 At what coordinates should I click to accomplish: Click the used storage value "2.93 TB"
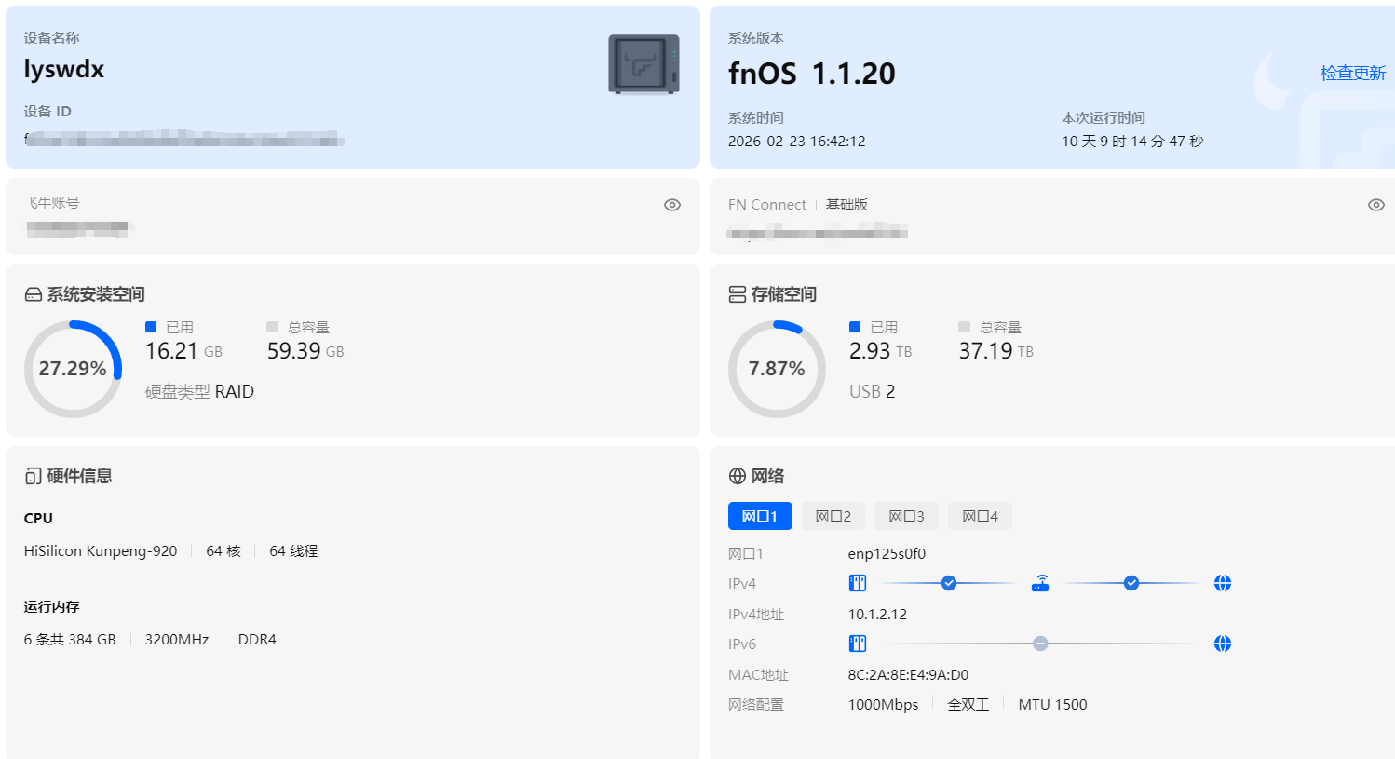880,351
